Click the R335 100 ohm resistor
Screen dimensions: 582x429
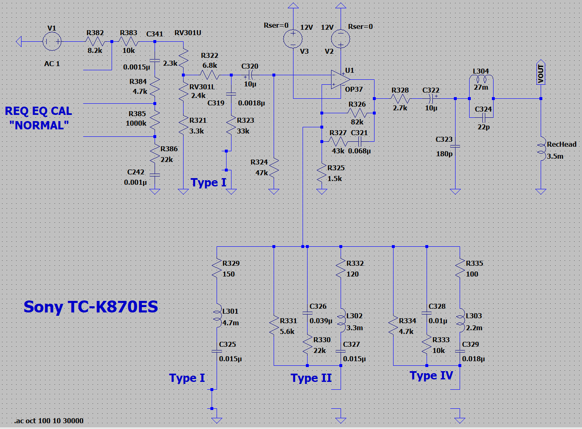(x=460, y=268)
